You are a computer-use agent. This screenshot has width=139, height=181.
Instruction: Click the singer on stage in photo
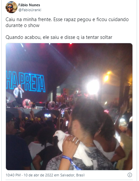[x=18, y=95]
